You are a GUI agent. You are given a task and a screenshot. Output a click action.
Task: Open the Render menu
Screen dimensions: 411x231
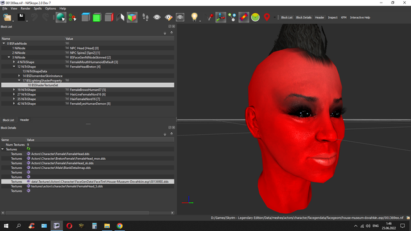[26, 8]
